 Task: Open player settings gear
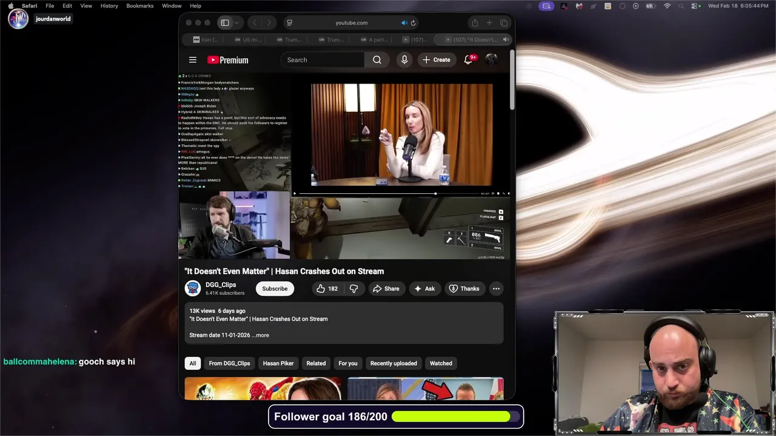(498, 194)
